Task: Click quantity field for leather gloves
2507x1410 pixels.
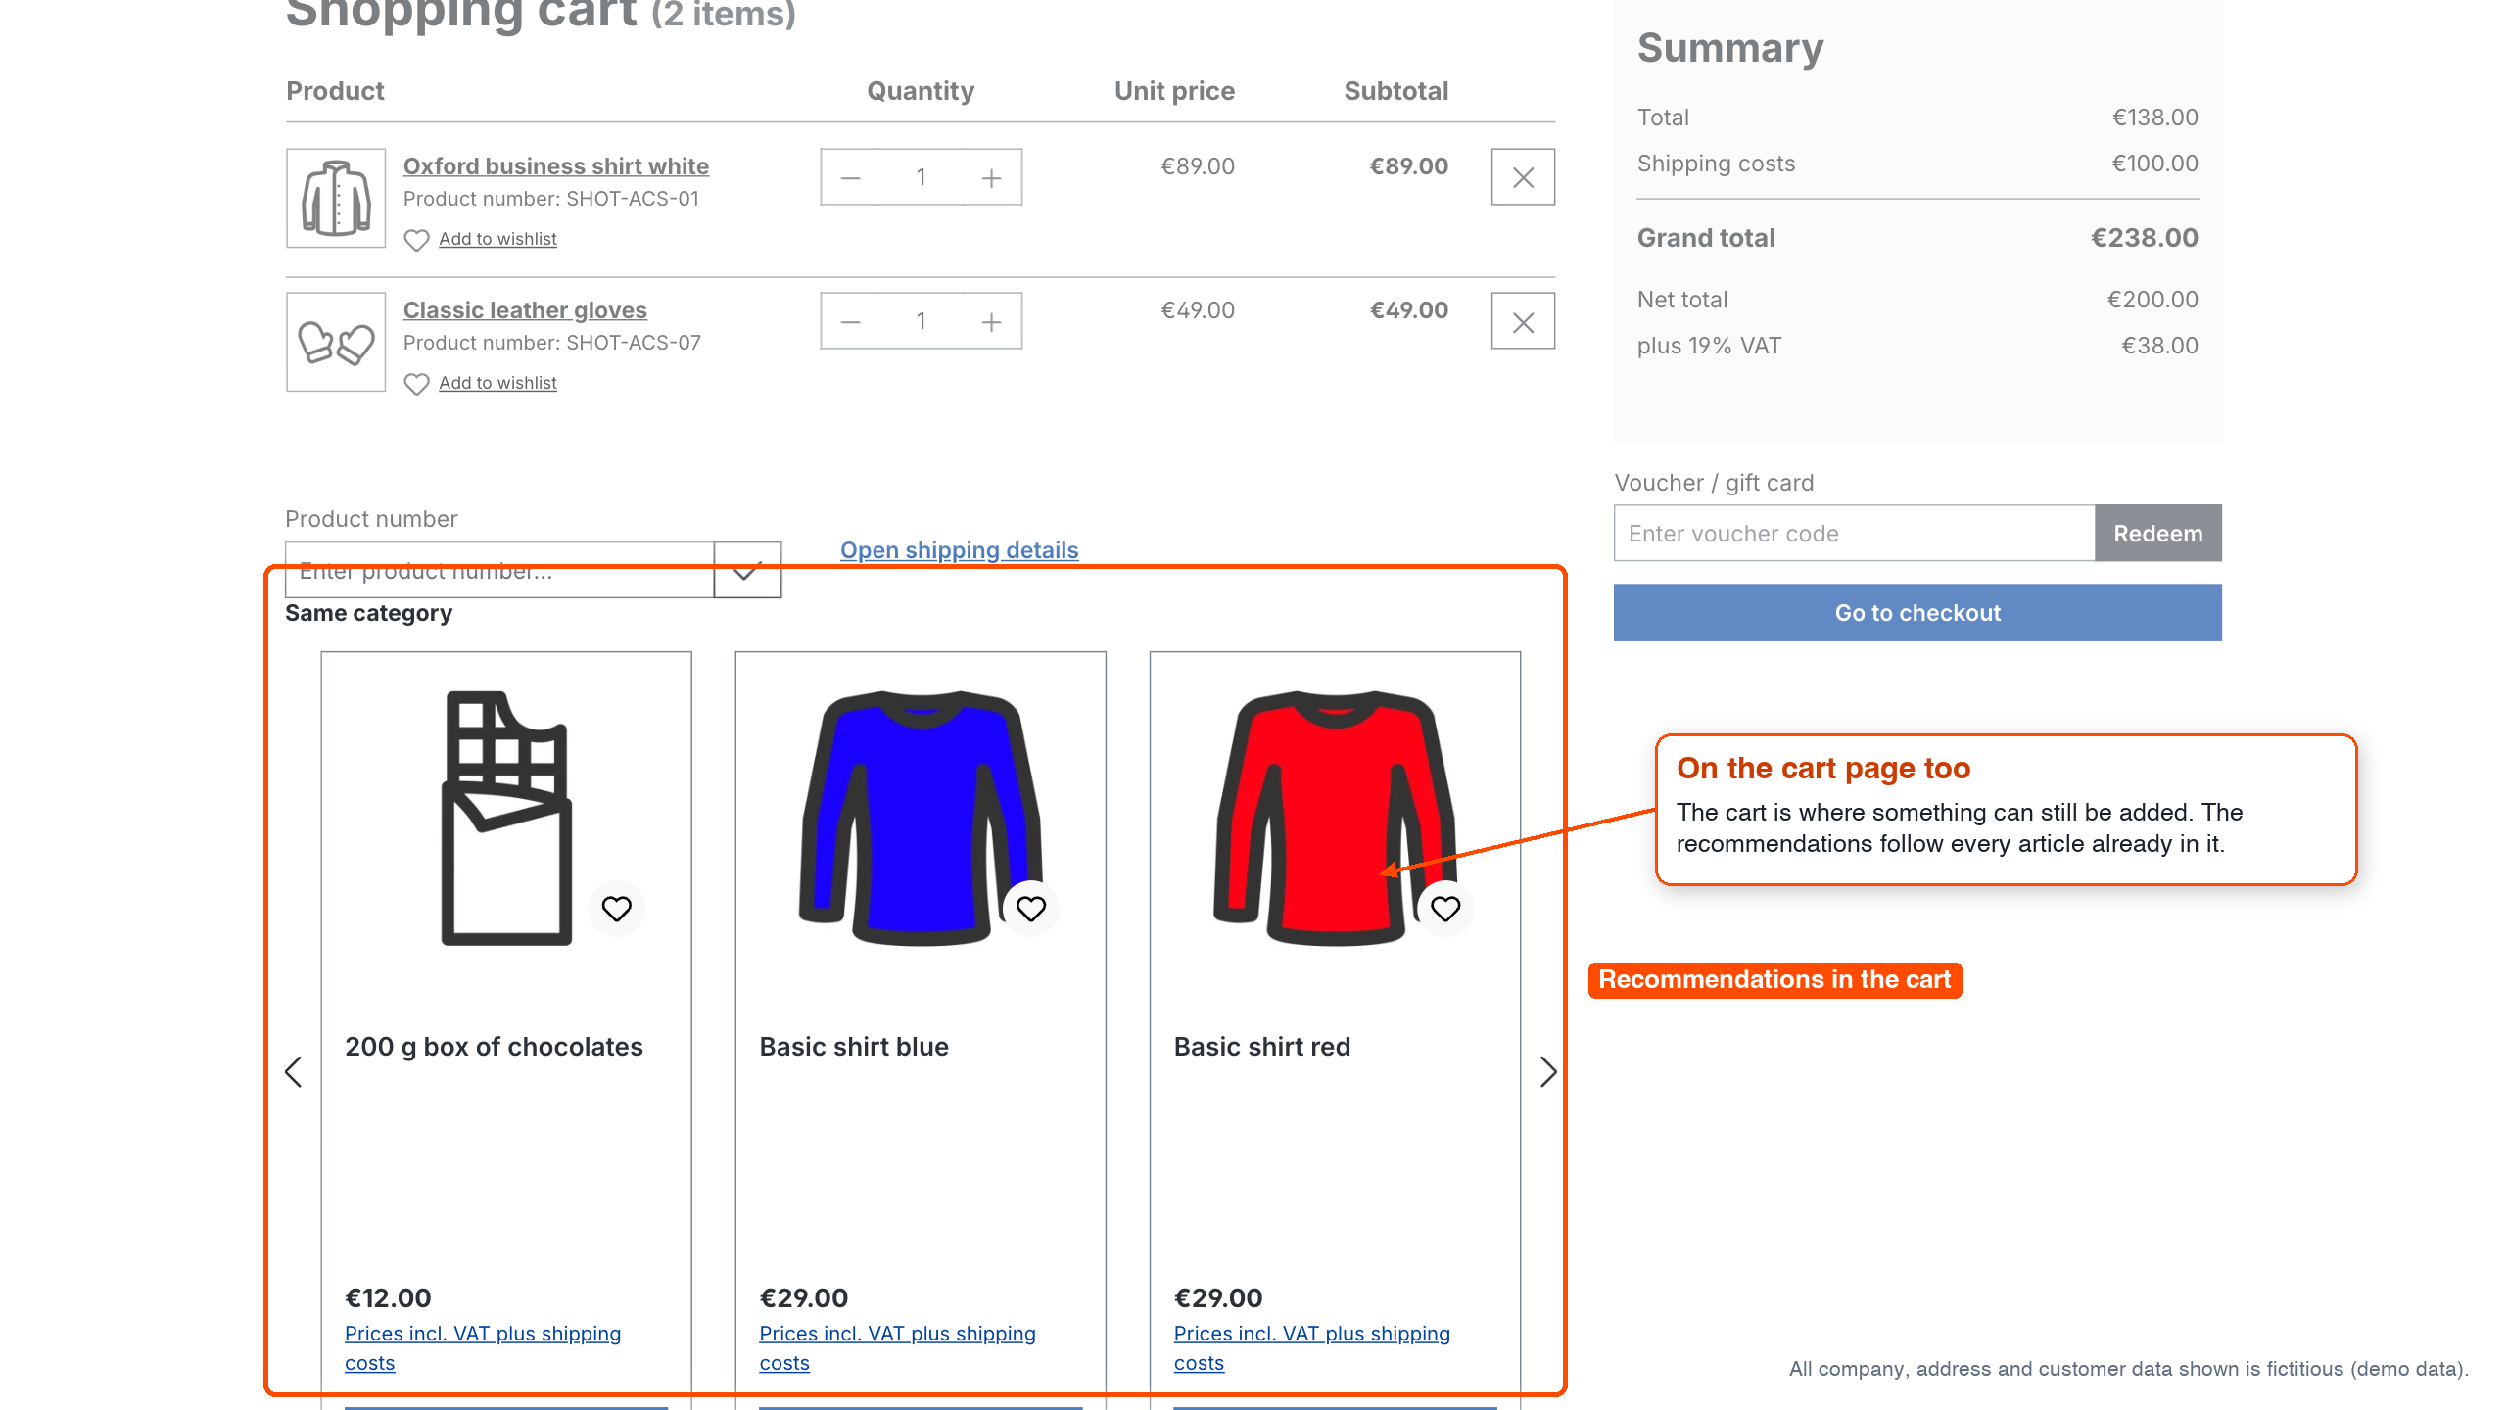Action: point(921,321)
